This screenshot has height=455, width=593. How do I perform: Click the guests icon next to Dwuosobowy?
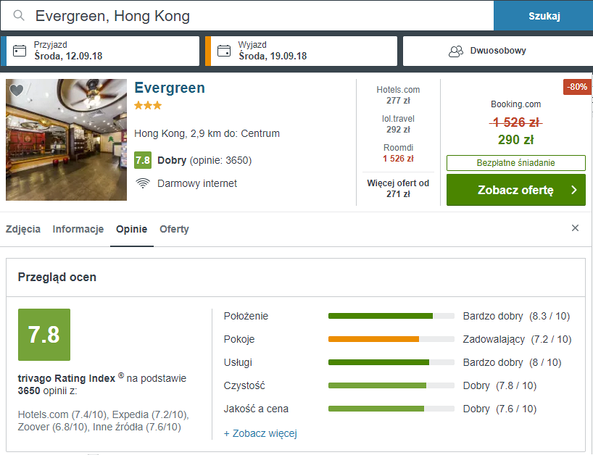click(456, 51)
